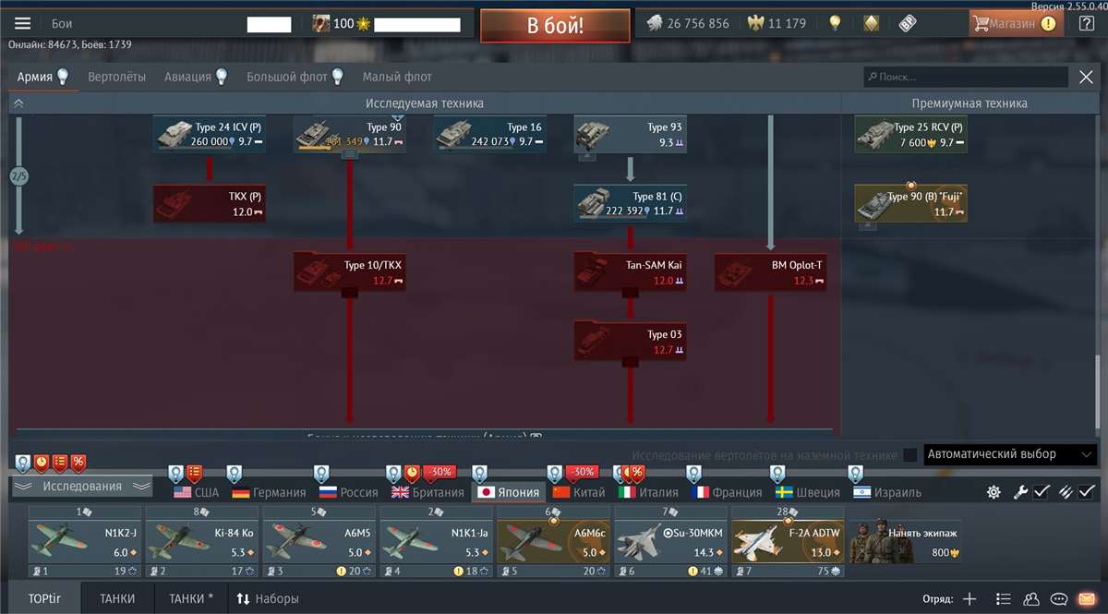Select Швеция nation
The image size is (1108, 614).
click(807, 492)
